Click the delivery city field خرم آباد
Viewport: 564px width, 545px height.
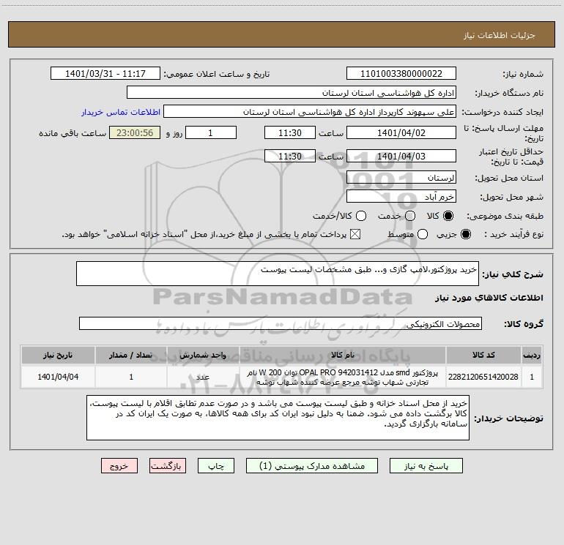point(401,197)
